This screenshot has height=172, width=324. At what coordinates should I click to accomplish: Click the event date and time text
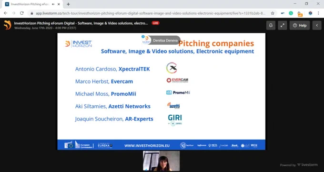pos(45,28)
